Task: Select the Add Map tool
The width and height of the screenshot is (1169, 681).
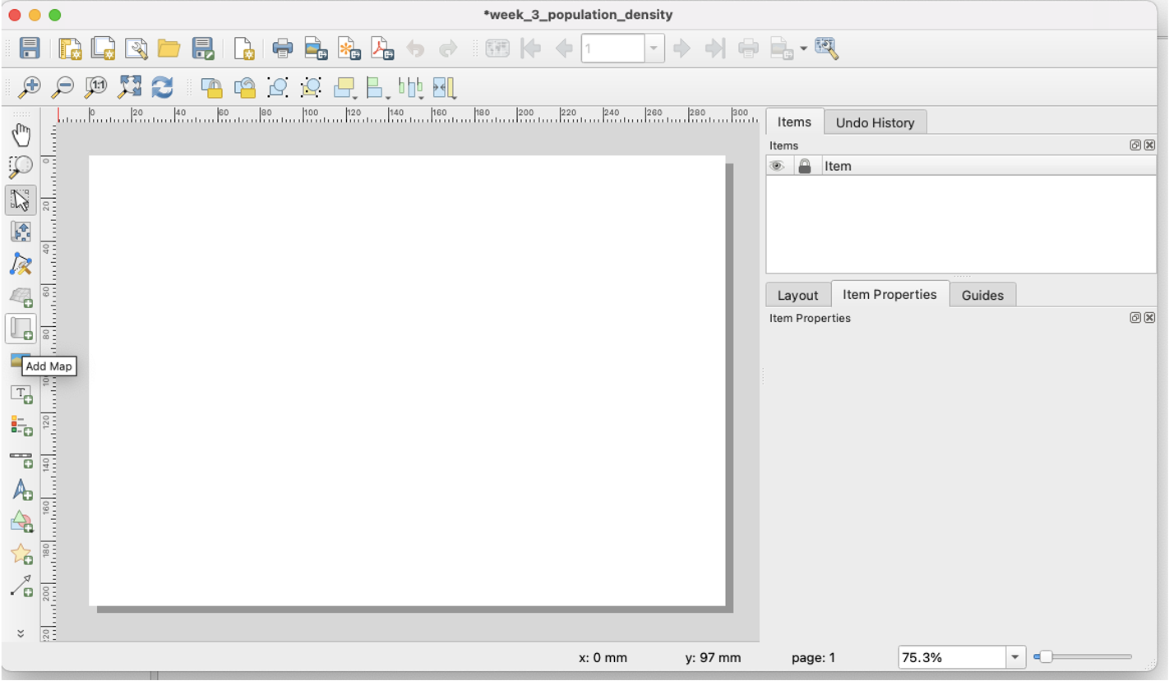Action: click(21, 361)
